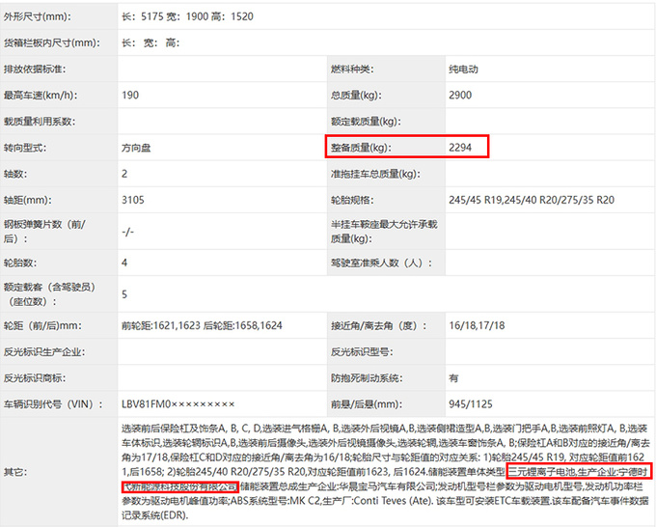Select the VIN value LBV81FM0×××××××××
Viewport: 656px width, 527px height.
point(178,404)
